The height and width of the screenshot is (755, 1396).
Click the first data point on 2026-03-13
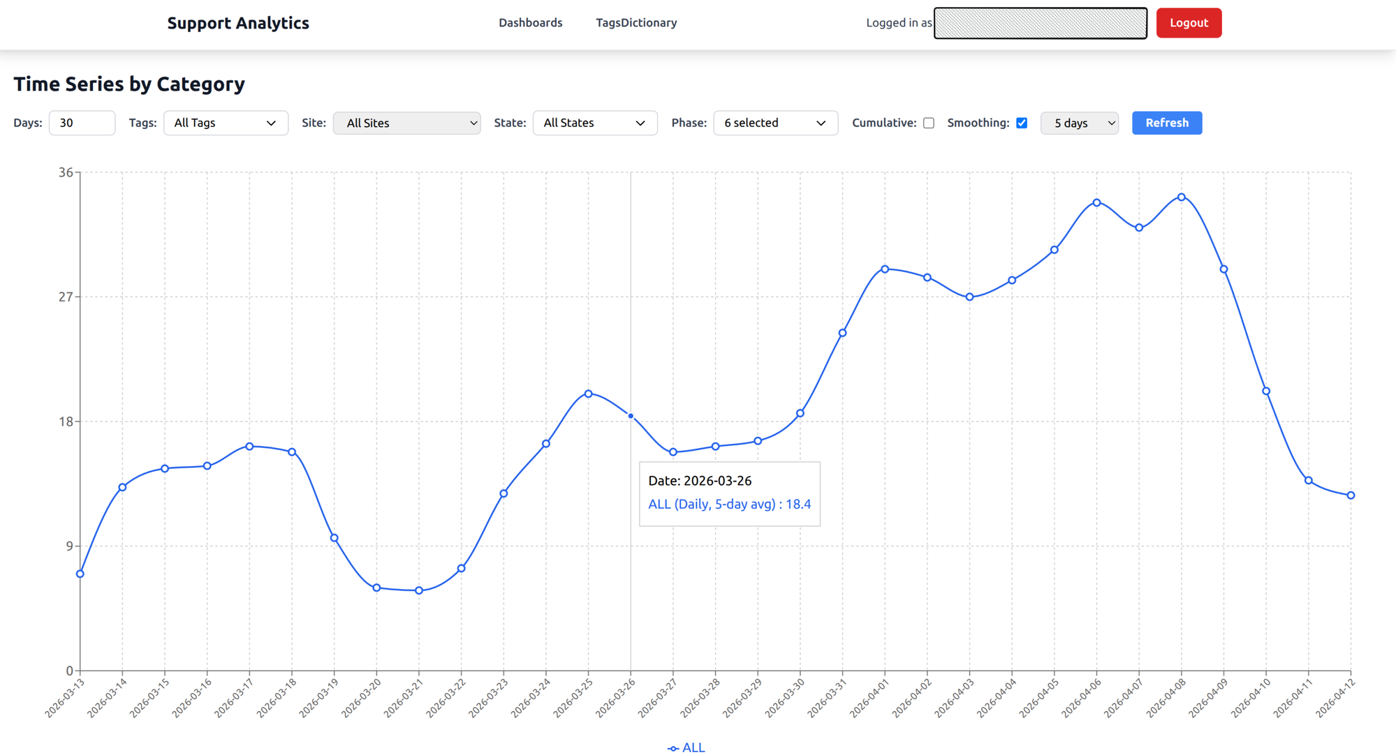pos(79,574)
